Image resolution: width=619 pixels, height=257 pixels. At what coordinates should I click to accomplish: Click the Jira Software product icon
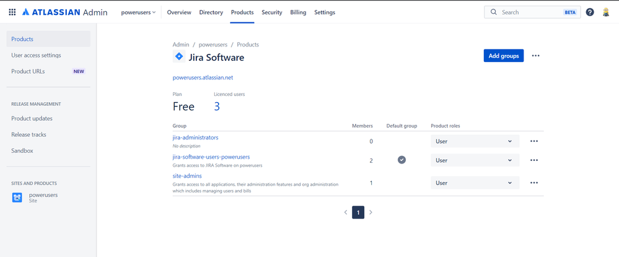pyautogui.click(x=178, y=57)
